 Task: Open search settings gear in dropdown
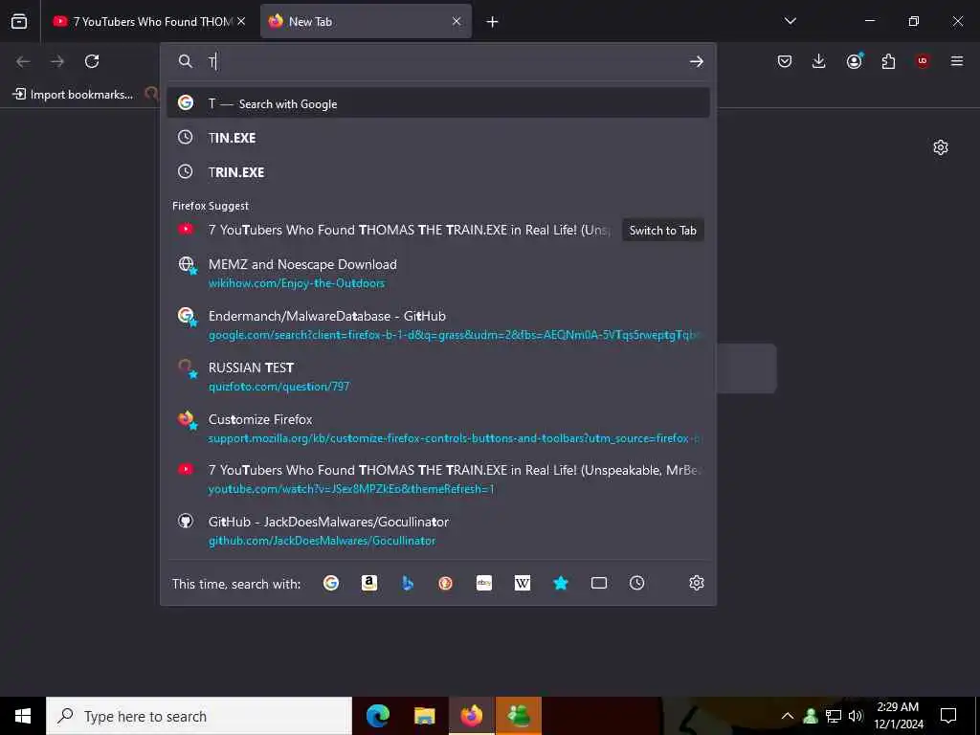pyautogui.click(x=697, y=583)
